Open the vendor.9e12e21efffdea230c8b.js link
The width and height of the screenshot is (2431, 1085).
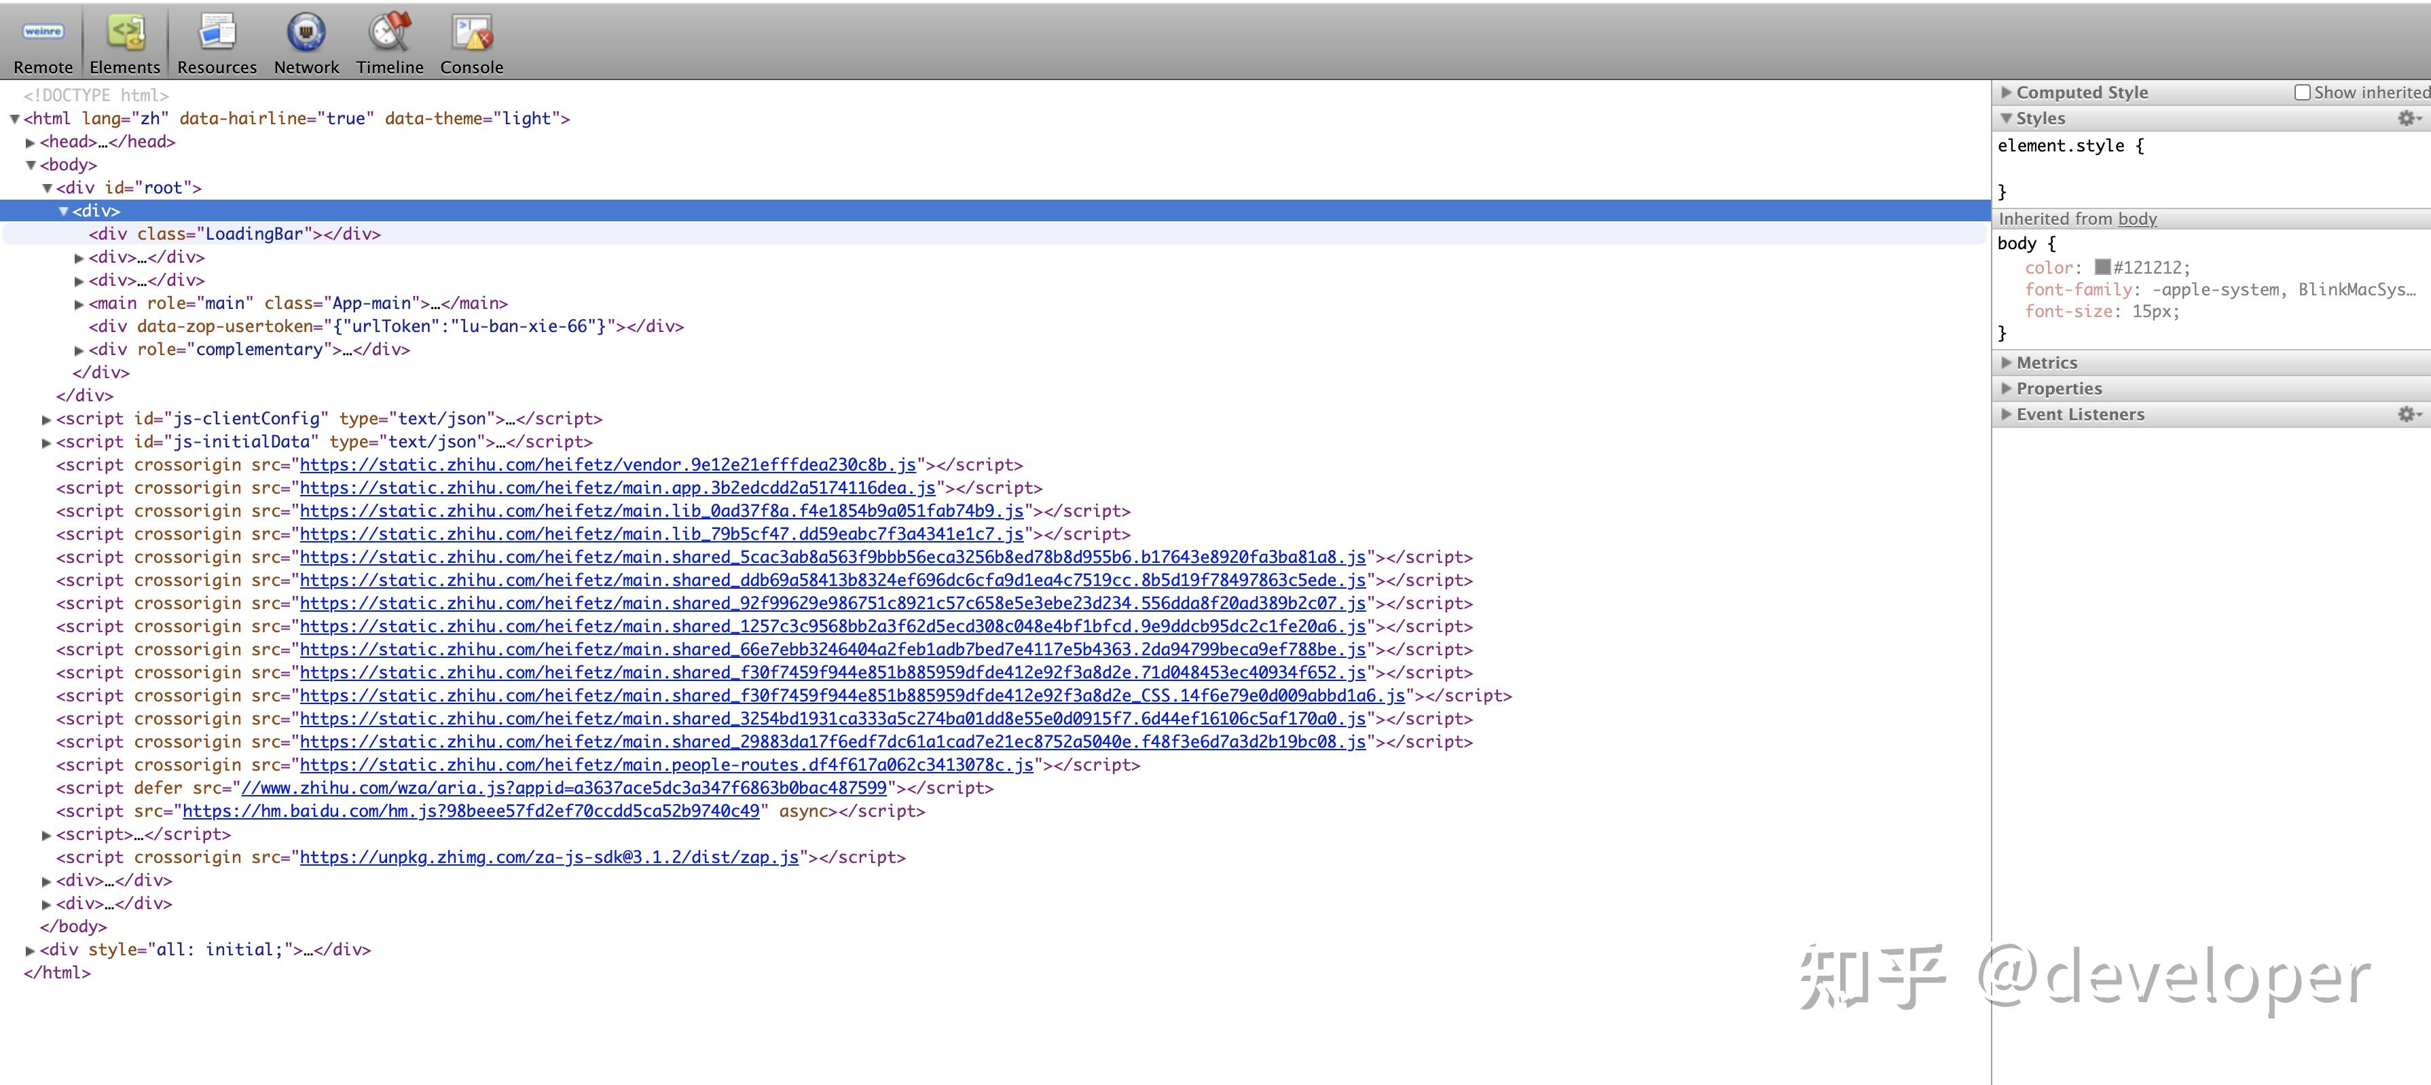point(608,464)
